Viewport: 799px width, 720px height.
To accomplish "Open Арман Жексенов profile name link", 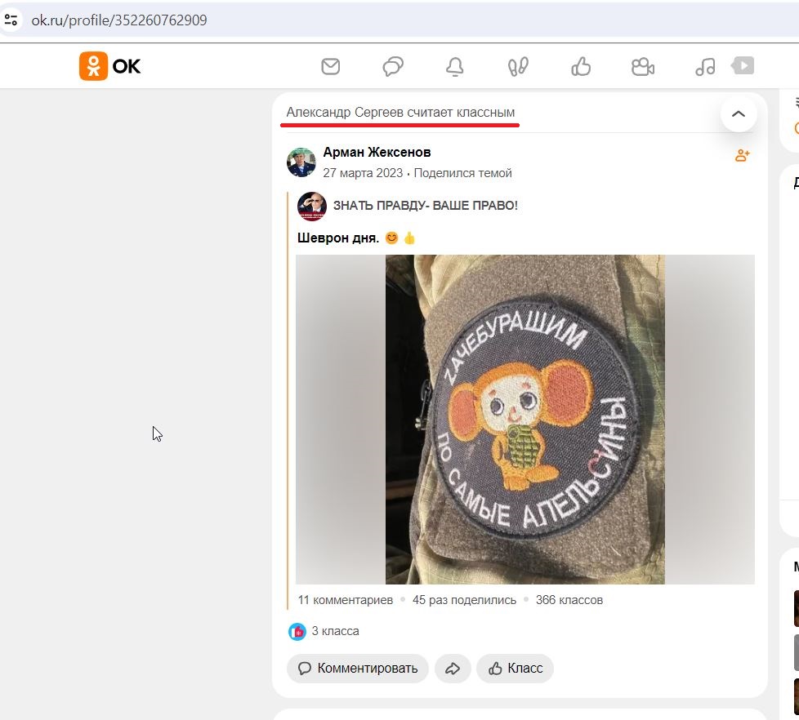I will pyautogui.click(x=377, y=153).
